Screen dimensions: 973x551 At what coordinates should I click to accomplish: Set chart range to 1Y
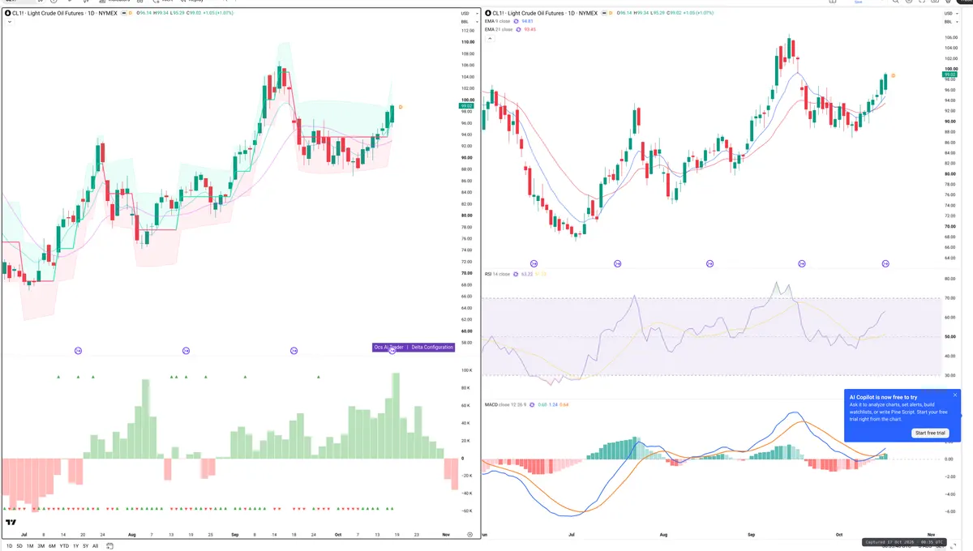pos(75,546)
